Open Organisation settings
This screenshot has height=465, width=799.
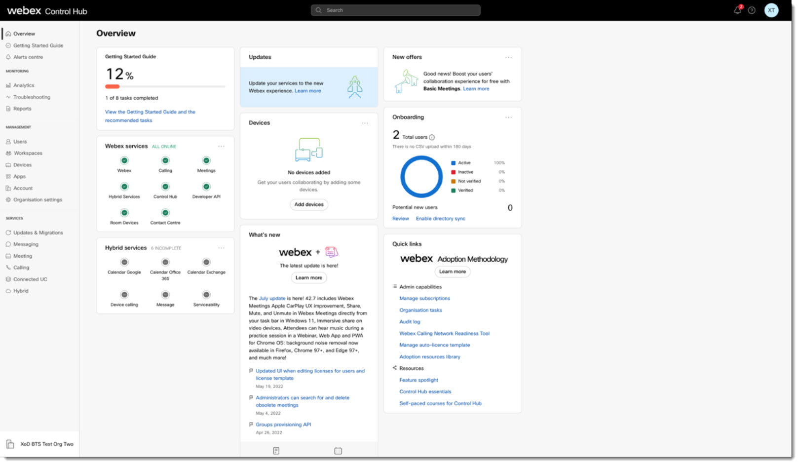[38, 200]
